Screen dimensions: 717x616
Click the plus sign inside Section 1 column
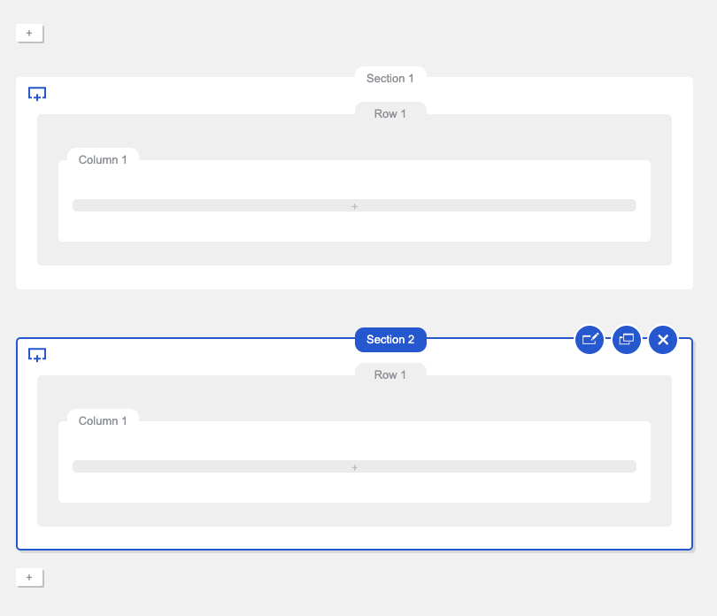354,207
